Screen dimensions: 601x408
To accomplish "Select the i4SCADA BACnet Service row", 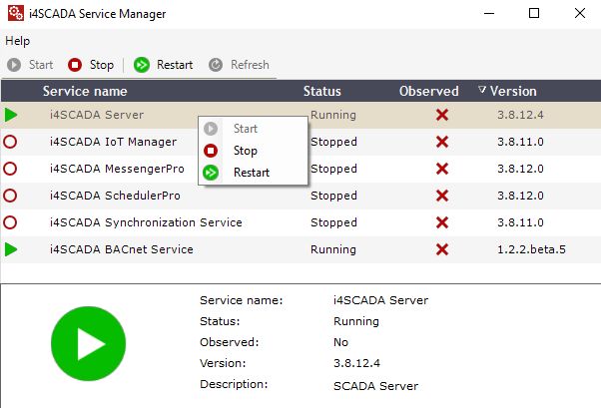I will click(x=300, y=249).
